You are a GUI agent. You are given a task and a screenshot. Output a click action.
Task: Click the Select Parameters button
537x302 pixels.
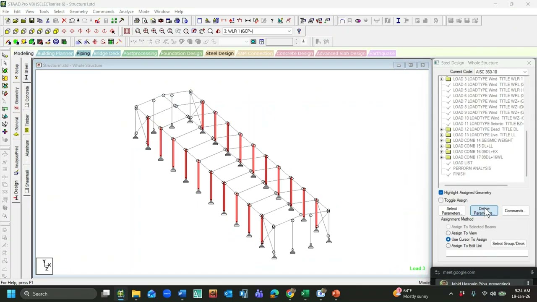(x=451, y=211)
